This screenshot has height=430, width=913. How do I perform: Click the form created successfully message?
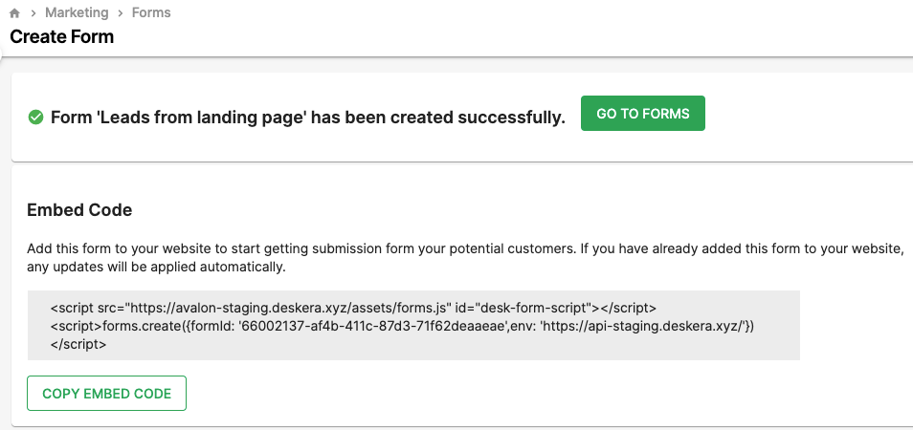308,118
